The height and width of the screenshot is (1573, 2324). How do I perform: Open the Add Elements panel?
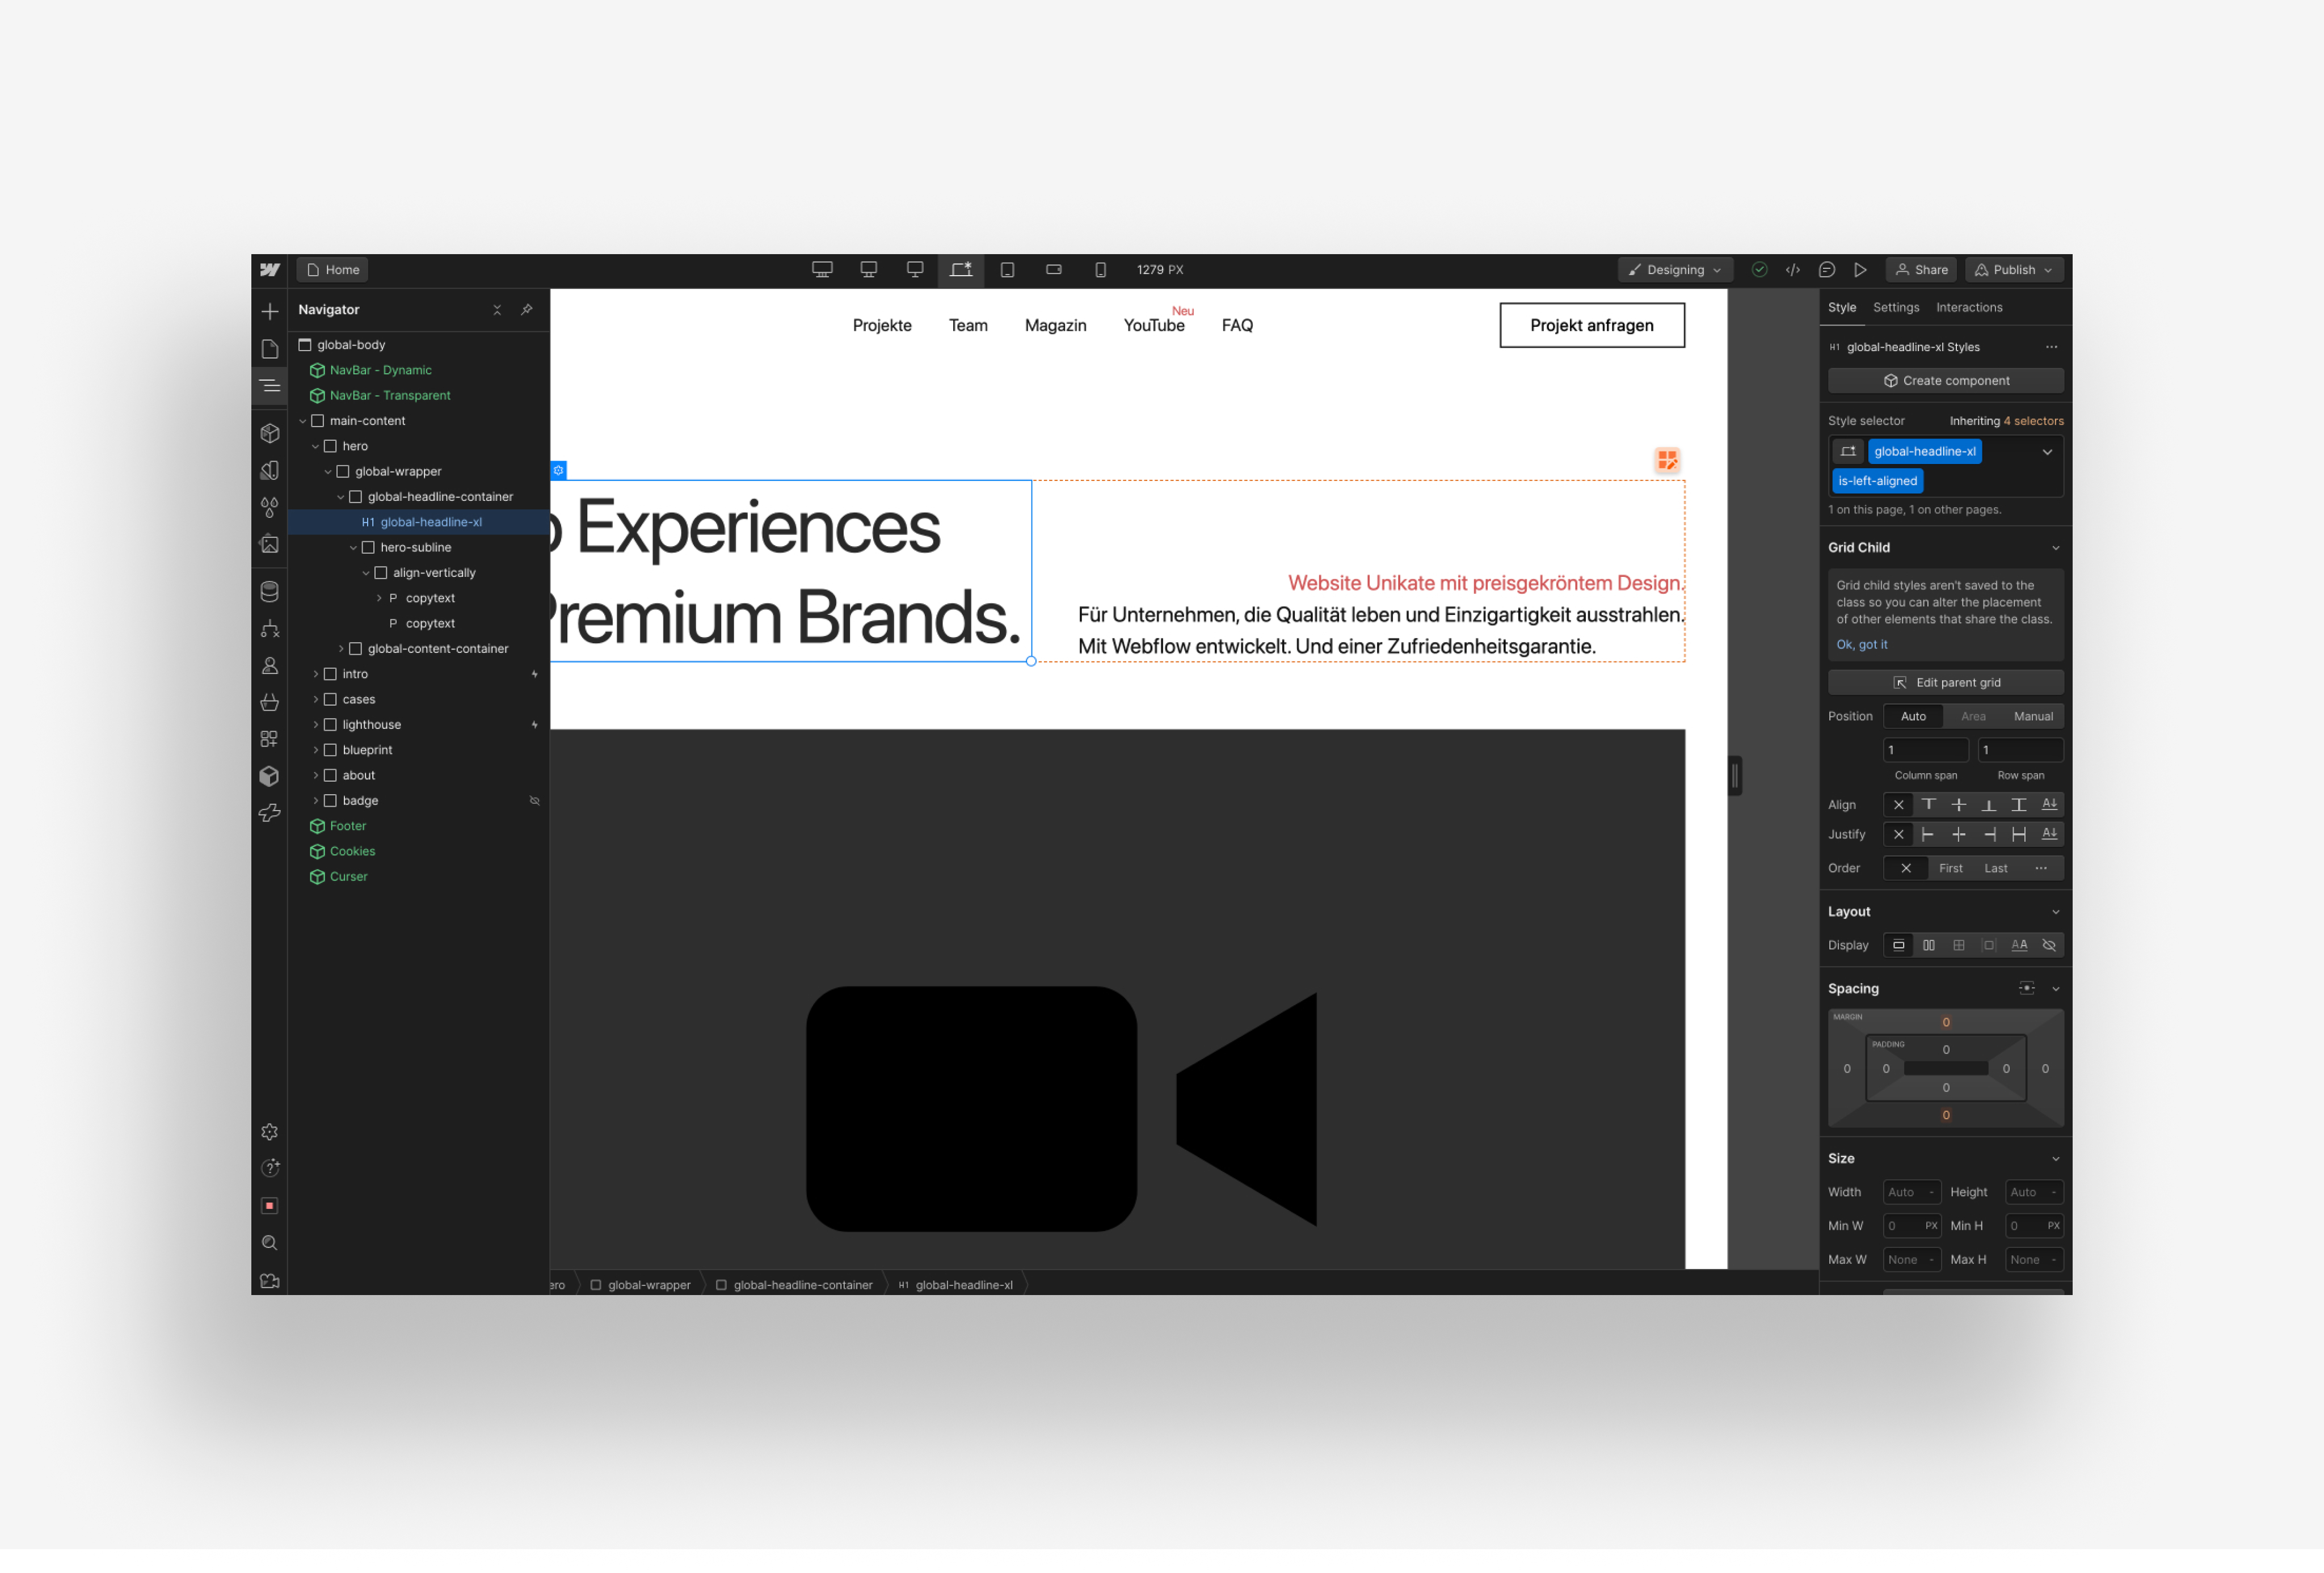click(269, 312)
